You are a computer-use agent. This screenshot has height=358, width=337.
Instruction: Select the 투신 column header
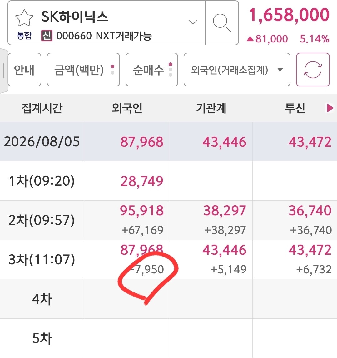(295, 108)
